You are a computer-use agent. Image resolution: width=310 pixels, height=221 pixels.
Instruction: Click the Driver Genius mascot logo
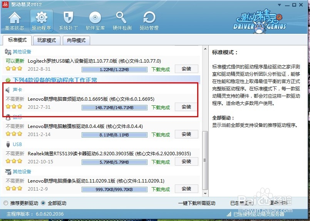260,21
